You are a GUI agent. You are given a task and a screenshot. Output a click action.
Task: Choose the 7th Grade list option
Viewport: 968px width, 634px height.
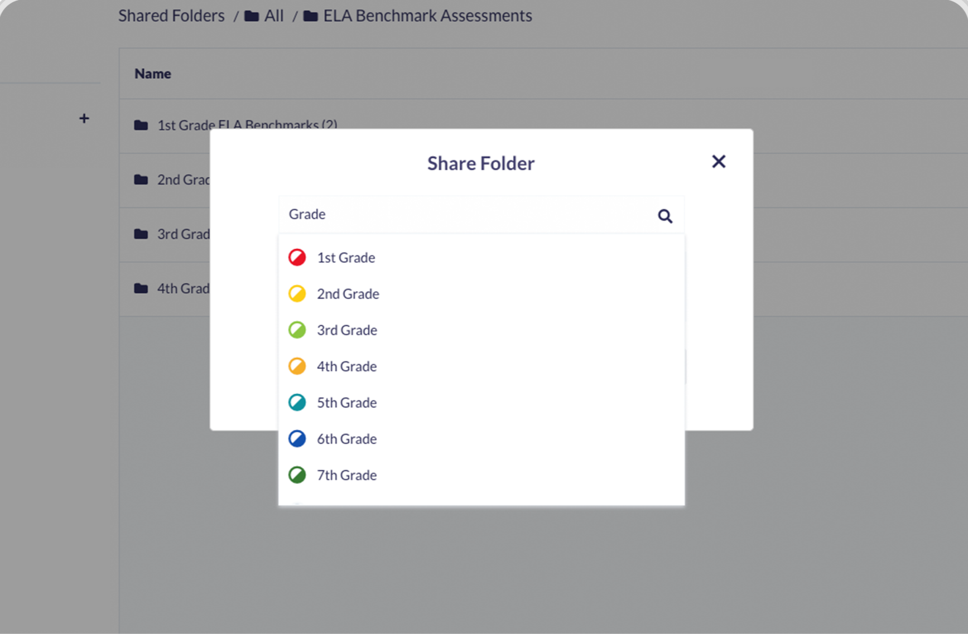[346, 475]
